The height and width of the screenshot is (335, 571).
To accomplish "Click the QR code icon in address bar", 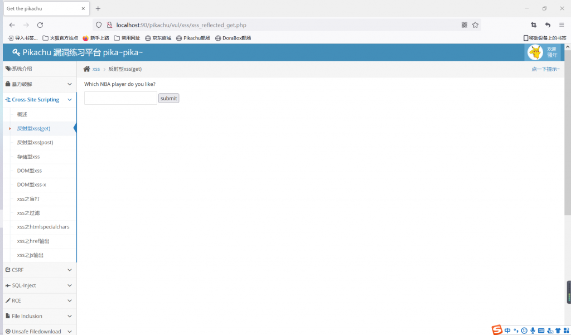I will [x=464, y=25].
